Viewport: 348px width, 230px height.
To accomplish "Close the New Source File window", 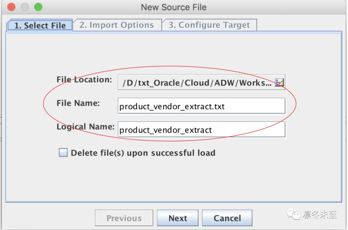I will (11, 7).
